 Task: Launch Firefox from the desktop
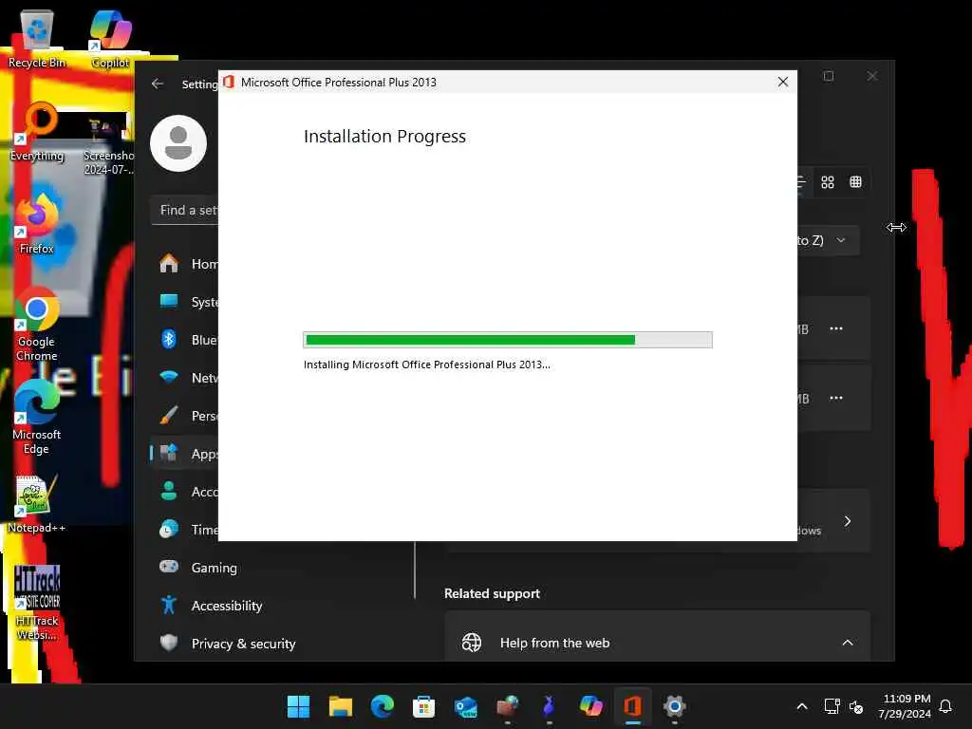pyautogui.click(x=37, y=224)
